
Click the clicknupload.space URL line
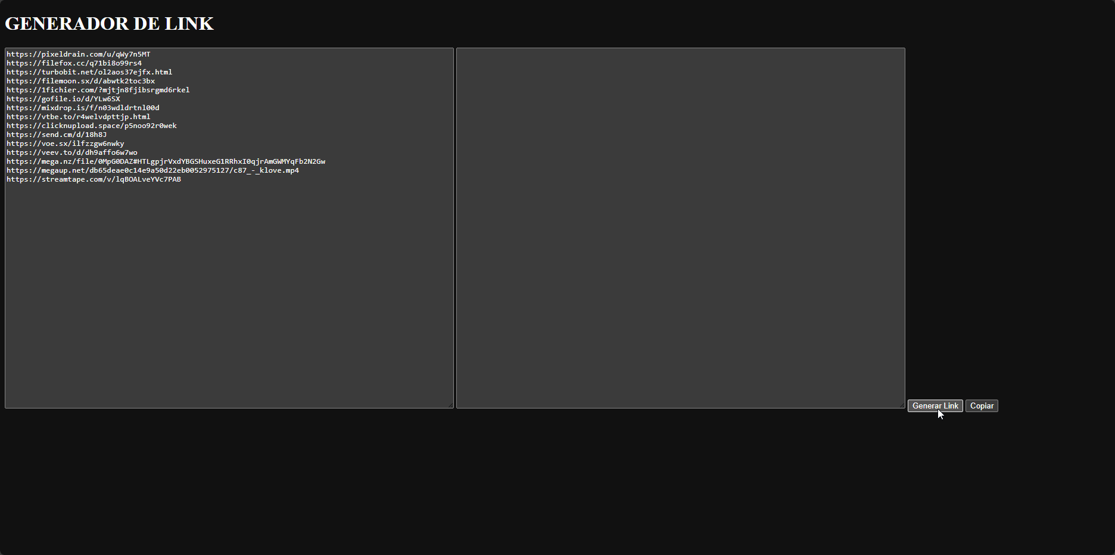pos(91,126)
